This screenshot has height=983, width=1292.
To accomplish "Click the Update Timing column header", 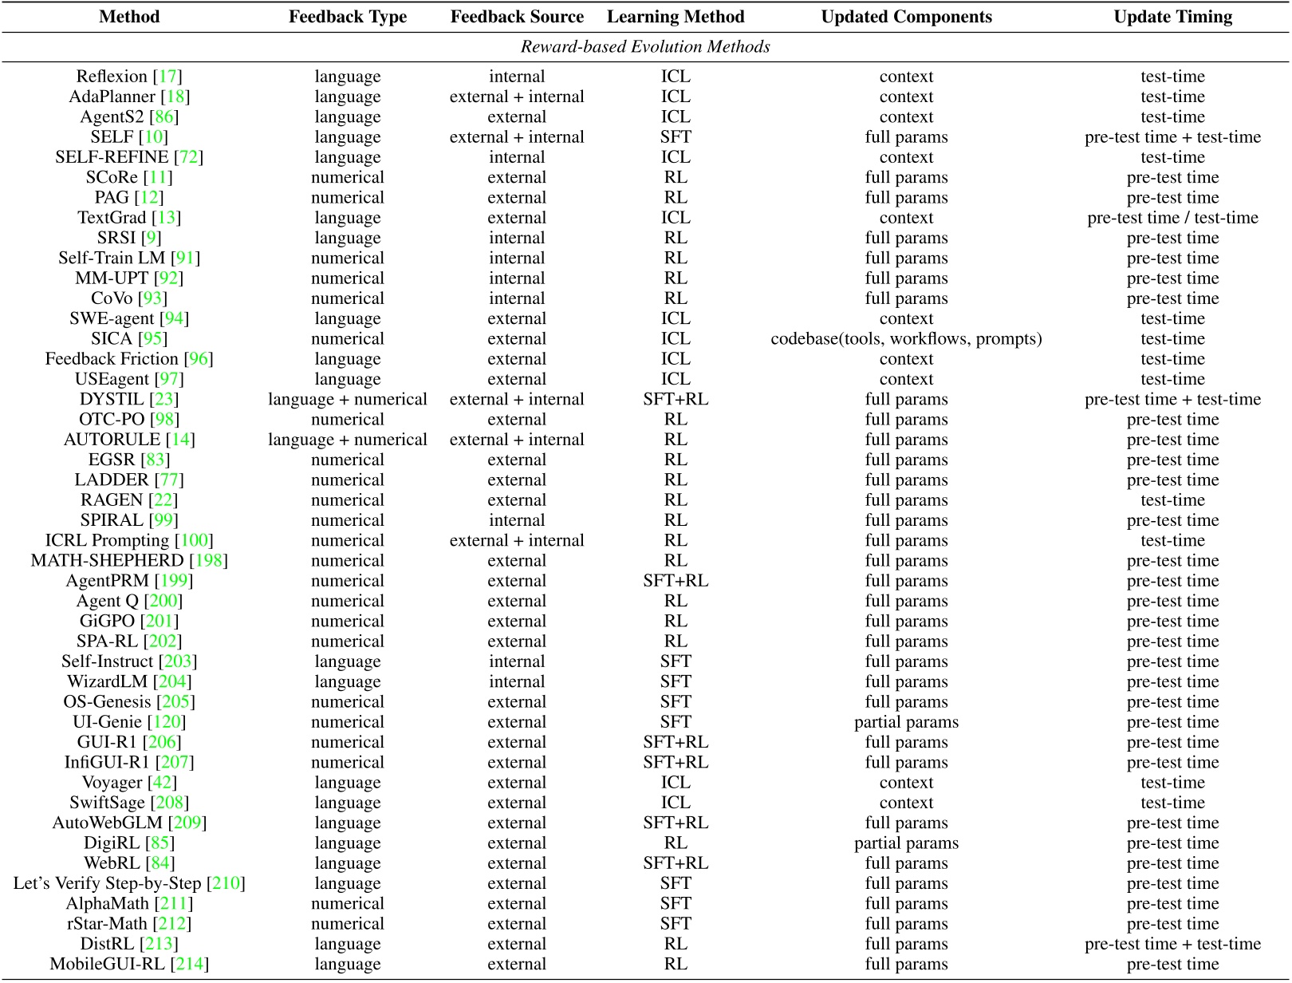I will [x=1172, y=17].
